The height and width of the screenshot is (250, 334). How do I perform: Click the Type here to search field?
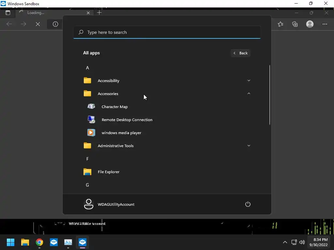(x=167, y=32)
